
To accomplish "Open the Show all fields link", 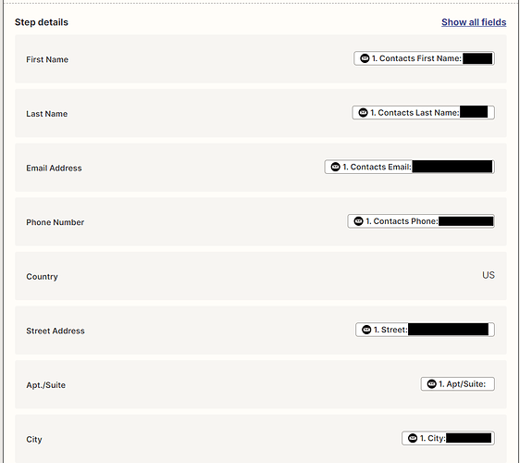I will (x=474, y=22).
